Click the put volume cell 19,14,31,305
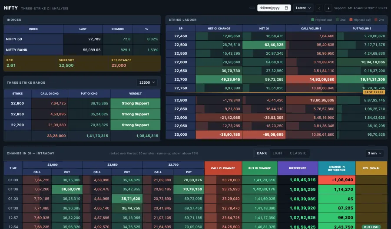The width and height of the screenshot is (391, 229). coord(362,79)
